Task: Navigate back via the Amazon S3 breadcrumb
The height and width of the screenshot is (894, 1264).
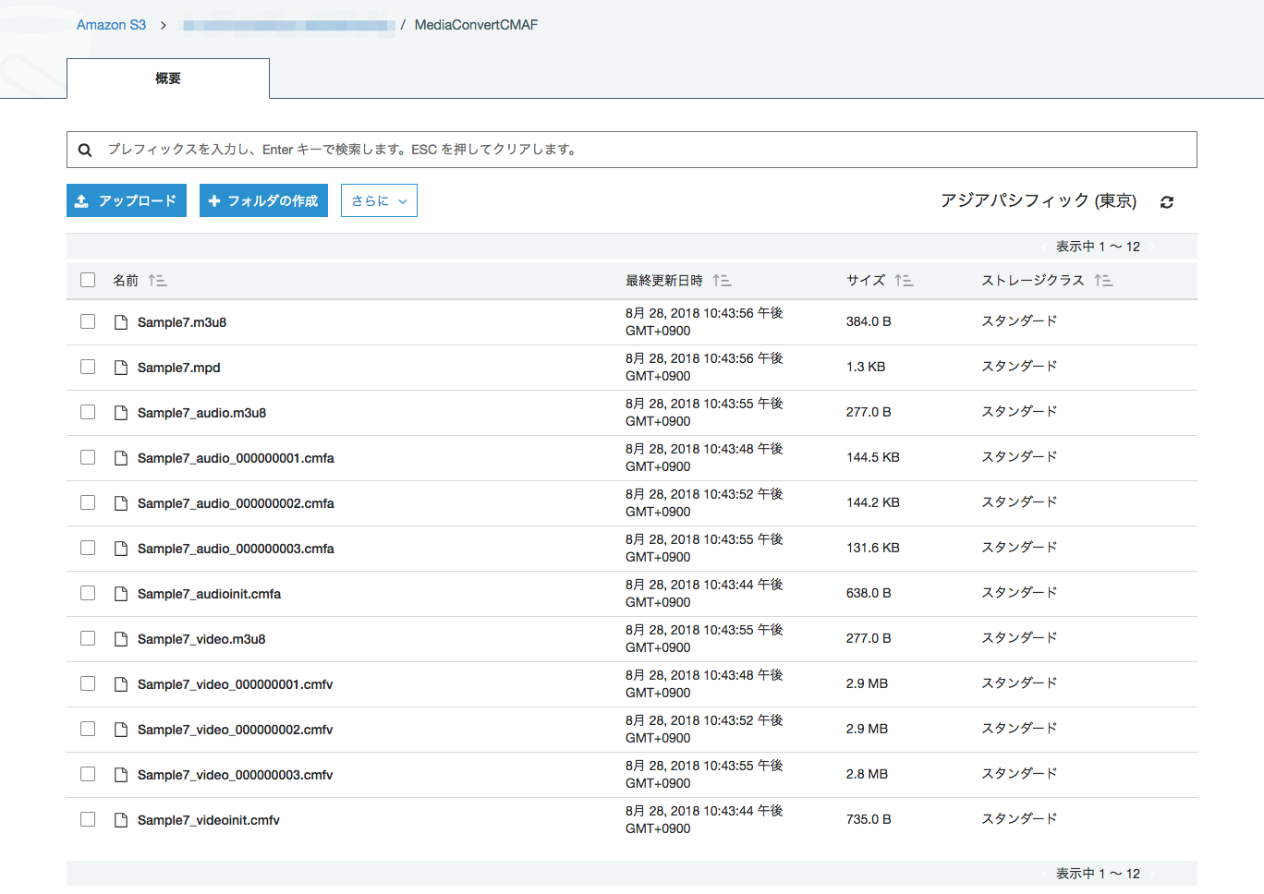Action: (x=111, y=25)
